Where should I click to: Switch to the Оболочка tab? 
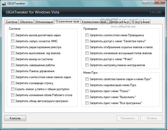click(x=26, y=22)
